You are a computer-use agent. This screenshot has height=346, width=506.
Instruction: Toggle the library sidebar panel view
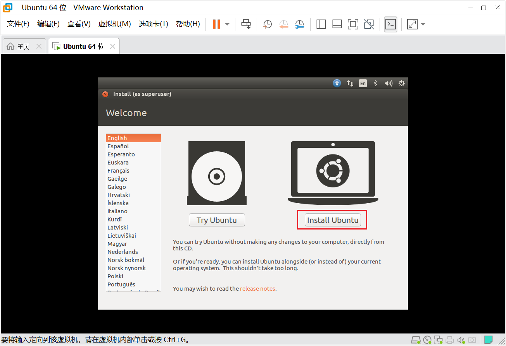point(321,24)
